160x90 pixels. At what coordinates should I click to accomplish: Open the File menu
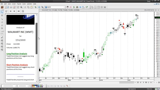point(2,4)
